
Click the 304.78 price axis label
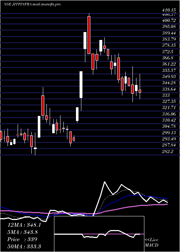(169, 126)
